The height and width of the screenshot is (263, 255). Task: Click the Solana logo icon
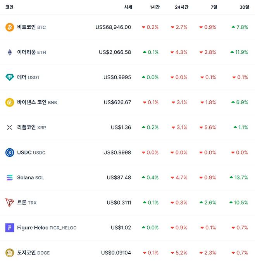pos(10,178)
